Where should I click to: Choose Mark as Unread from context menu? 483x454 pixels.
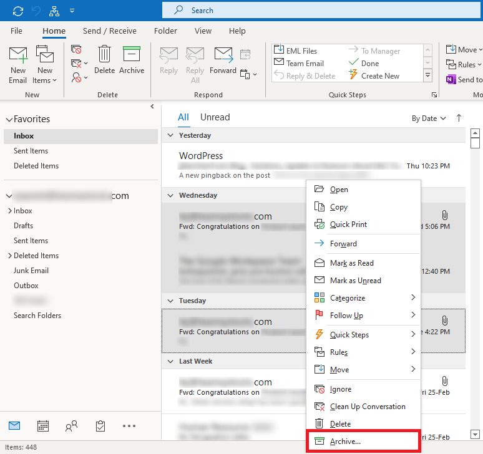coord(355,281)
